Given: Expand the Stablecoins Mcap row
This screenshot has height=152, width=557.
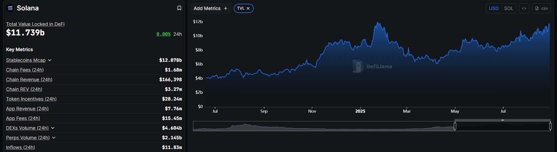Looking at the screenshot, I should point(50,60).
